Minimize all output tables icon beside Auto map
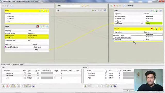 (x=124, y=6)
